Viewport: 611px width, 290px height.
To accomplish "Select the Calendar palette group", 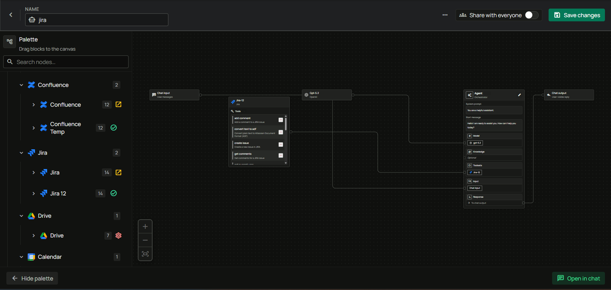I will tap(50, 257).
